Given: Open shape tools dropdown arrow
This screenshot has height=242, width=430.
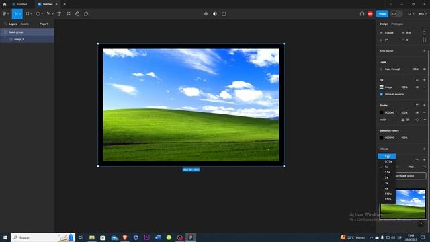Looking at the screenshot, I should (x=42, y=14).
